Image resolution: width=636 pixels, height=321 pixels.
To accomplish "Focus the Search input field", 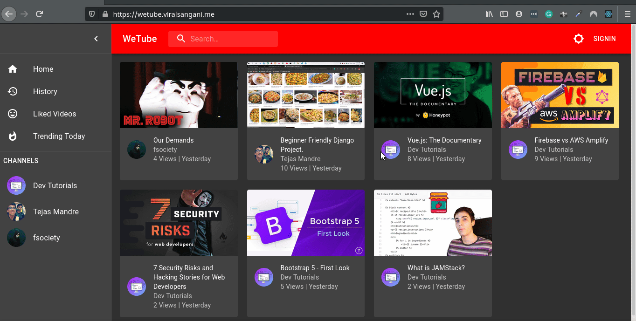I will [x=223, y=39].
